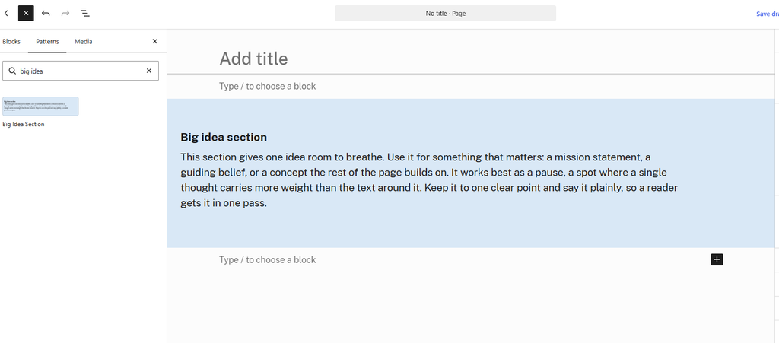Close the inserter sidebar panel
This screenshot has width=779, height=343.
pyautogui.click(x=155, y=42)
